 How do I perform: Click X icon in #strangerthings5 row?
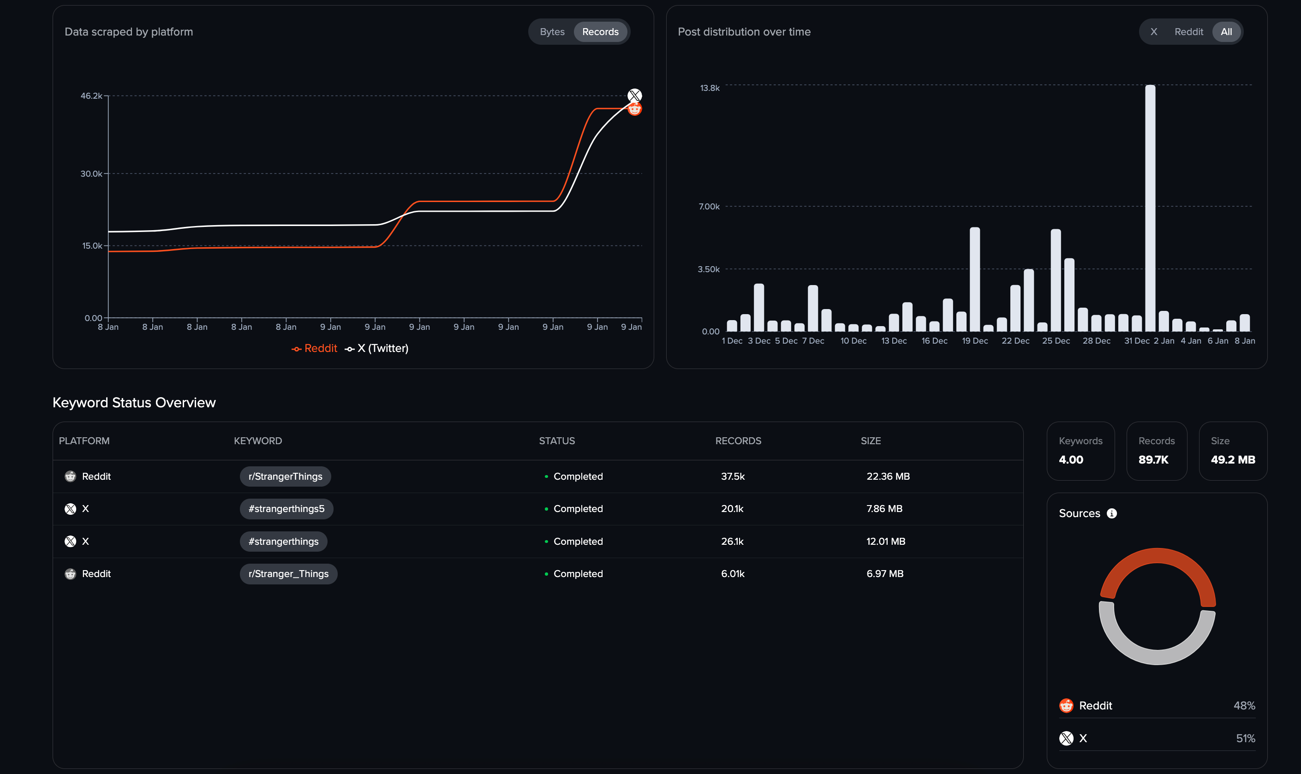(x=71, y=508)
